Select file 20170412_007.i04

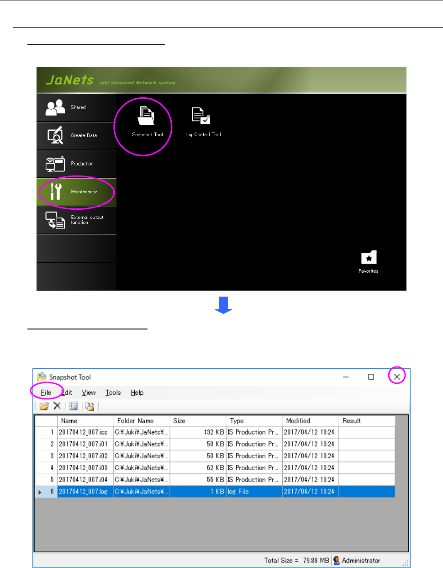point(83,480)
